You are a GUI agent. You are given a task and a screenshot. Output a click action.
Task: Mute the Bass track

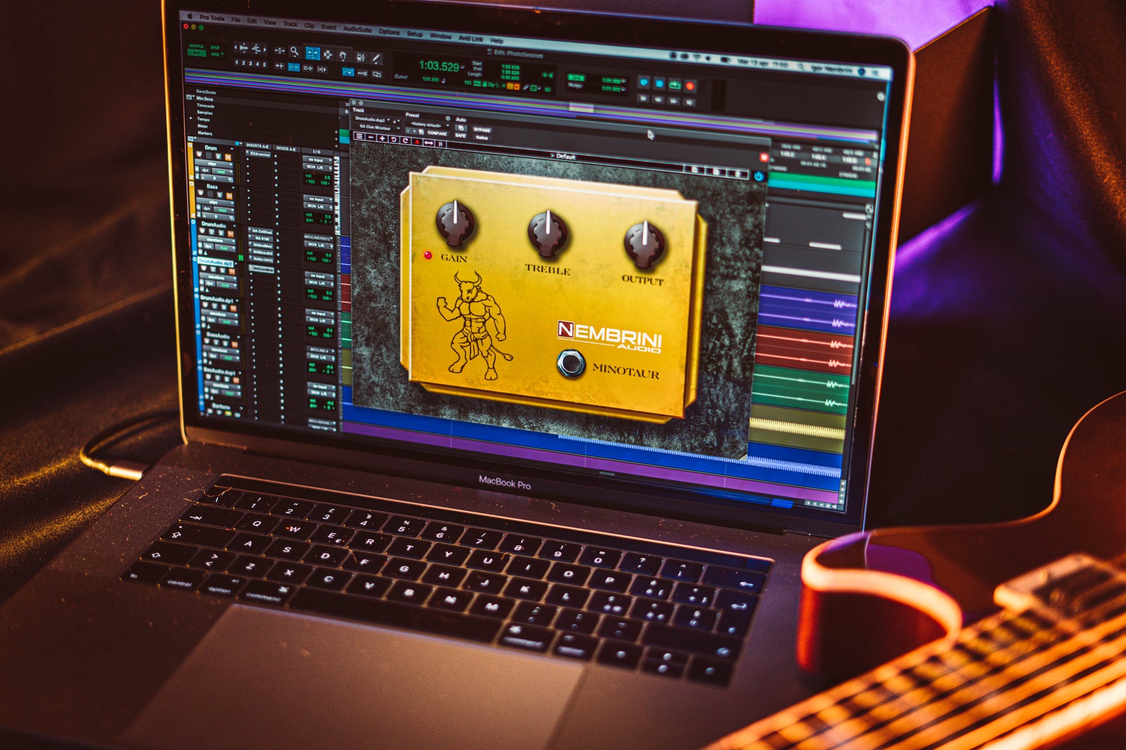coord(230,196)
